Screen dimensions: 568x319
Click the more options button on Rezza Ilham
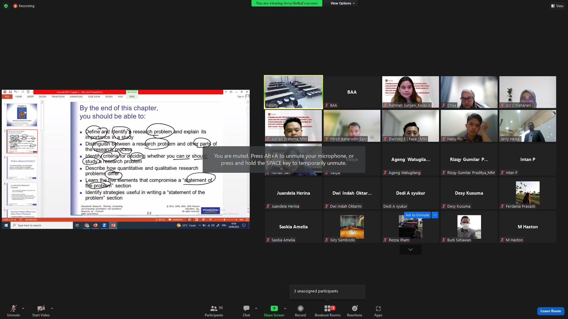435,215
